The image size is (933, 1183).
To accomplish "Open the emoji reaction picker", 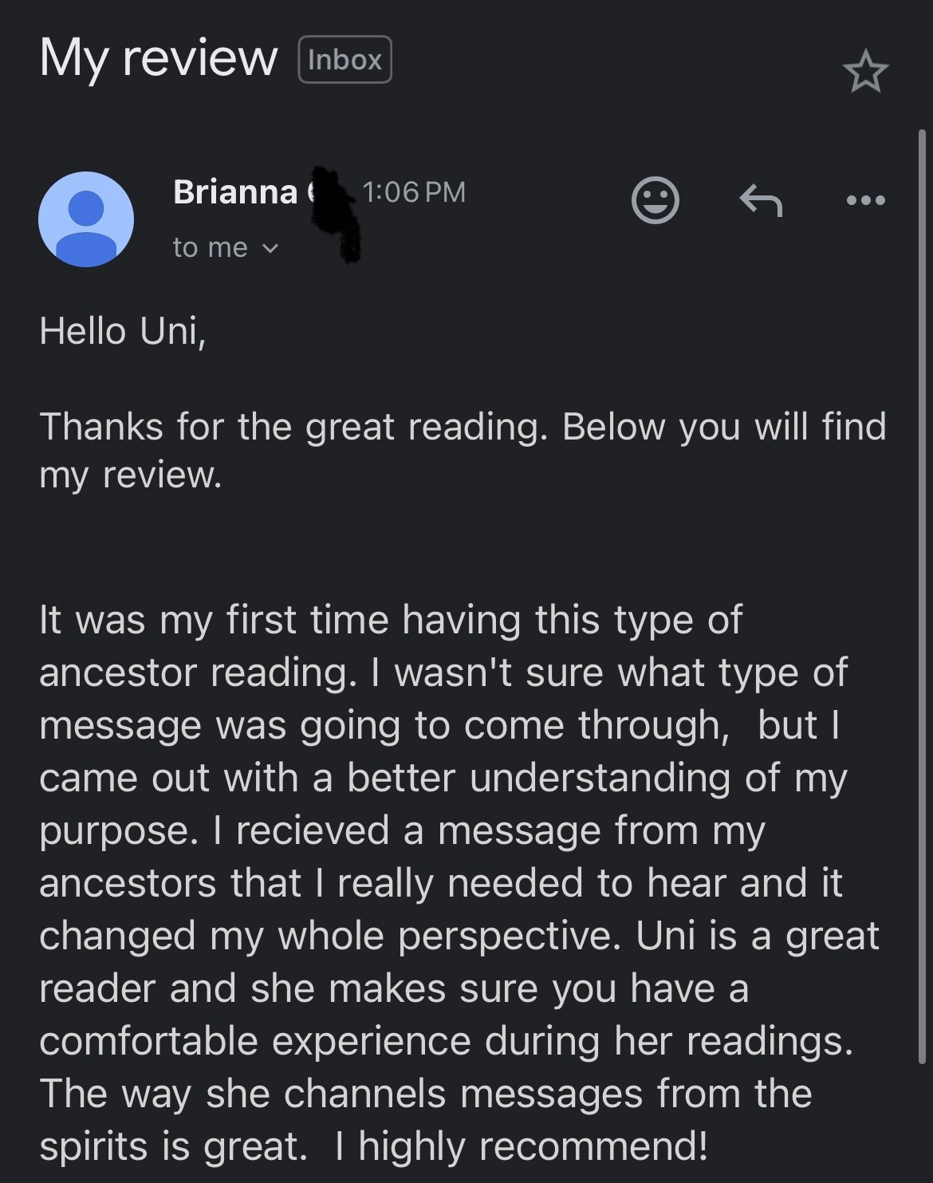I will coord(655,199).
